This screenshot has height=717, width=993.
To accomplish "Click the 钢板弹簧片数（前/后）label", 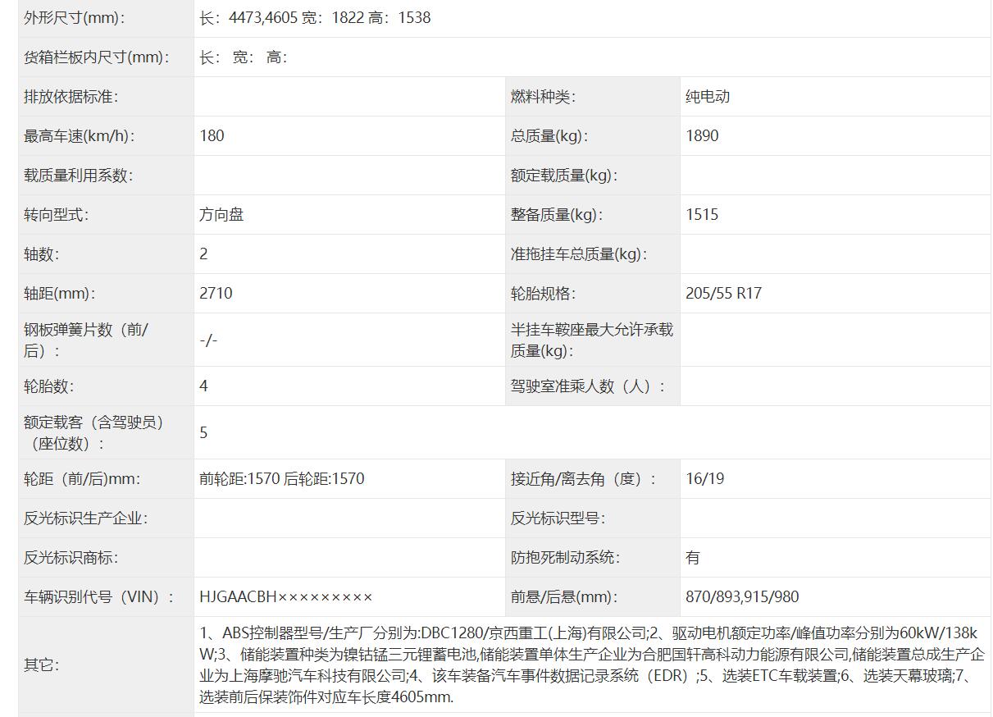I will tap(86, 340).
